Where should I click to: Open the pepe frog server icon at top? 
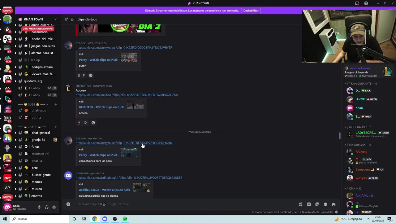[7, 20]
